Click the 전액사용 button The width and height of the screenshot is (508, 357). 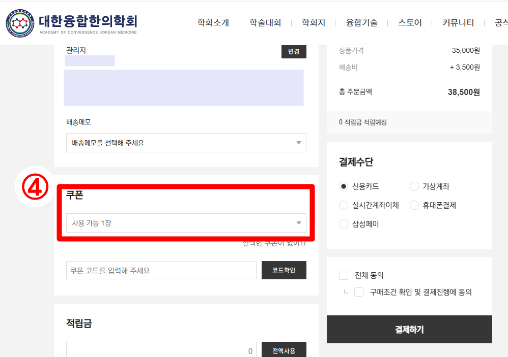pyautogui.click(x=284, y=350)
